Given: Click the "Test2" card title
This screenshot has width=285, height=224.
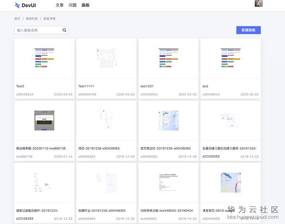Looking at the screenshot, I should tap(20, 86).
